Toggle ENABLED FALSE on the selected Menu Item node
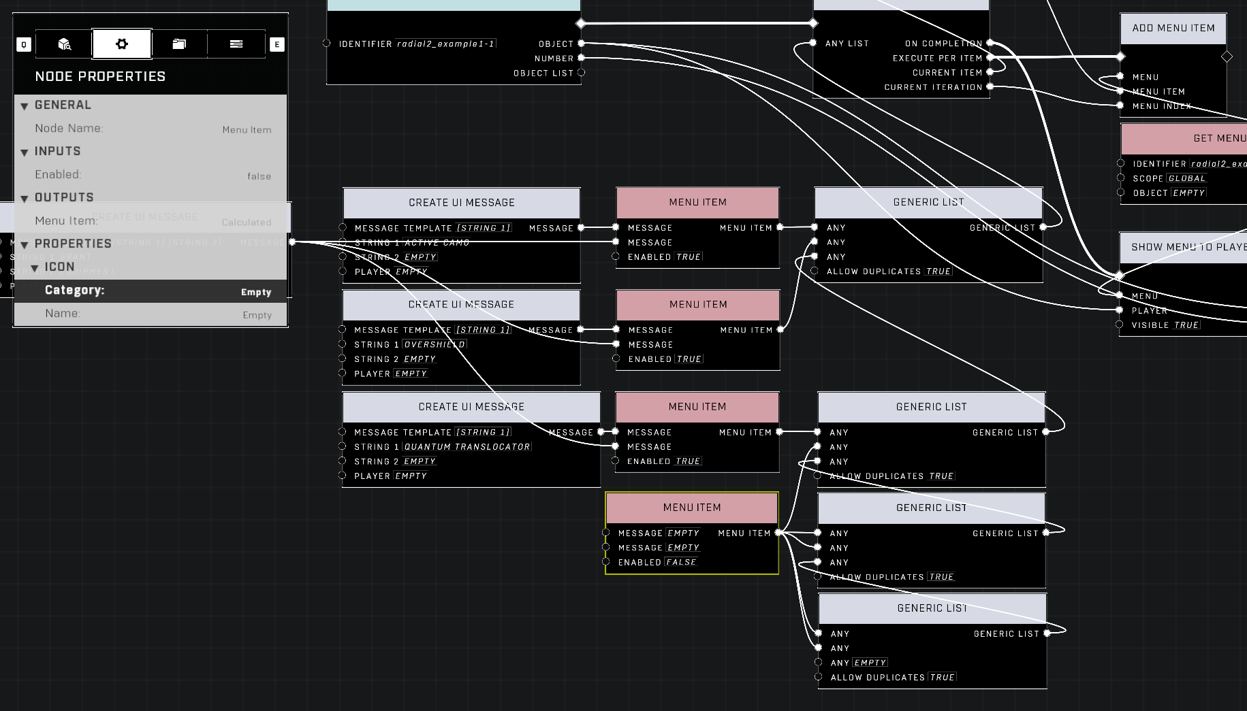The image size is (1247, 711). click(681, 563)
